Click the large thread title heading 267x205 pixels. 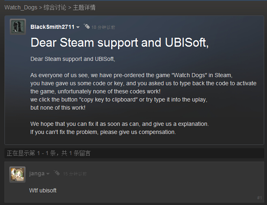click(x=120, y=43)
